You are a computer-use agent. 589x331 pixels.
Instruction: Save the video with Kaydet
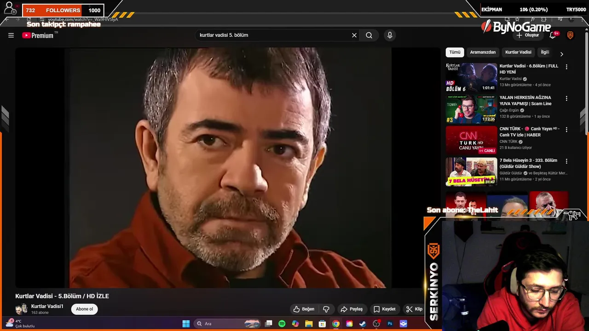(385, 309)
